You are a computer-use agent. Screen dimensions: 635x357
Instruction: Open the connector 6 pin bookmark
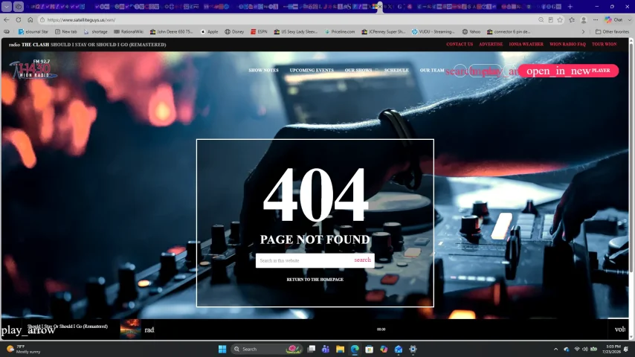[x=509, y=31]
